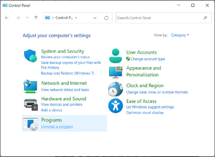The image size is (215, 157).
Task: Click the Network and Internet globe icon
Action: 30,86
